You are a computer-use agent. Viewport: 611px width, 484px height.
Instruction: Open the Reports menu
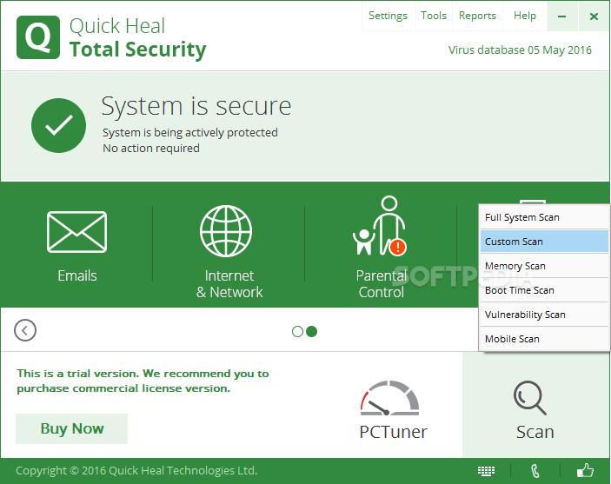[477, 16]
